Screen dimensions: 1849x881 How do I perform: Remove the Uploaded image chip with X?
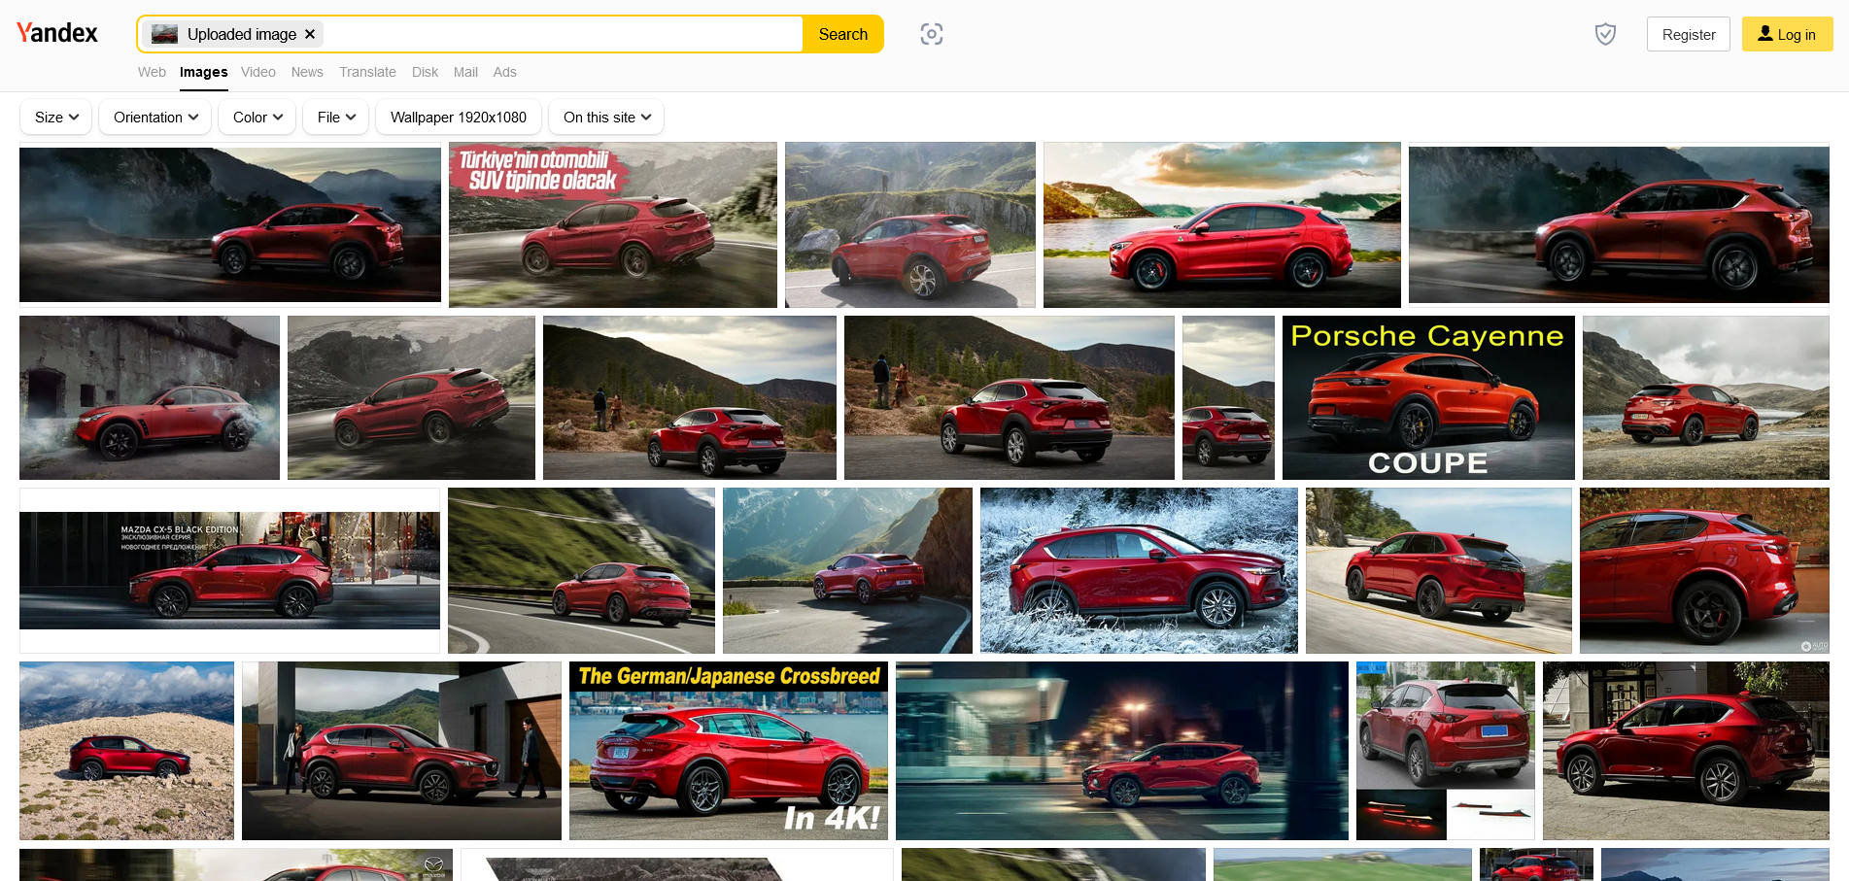(x=310, y=34)
